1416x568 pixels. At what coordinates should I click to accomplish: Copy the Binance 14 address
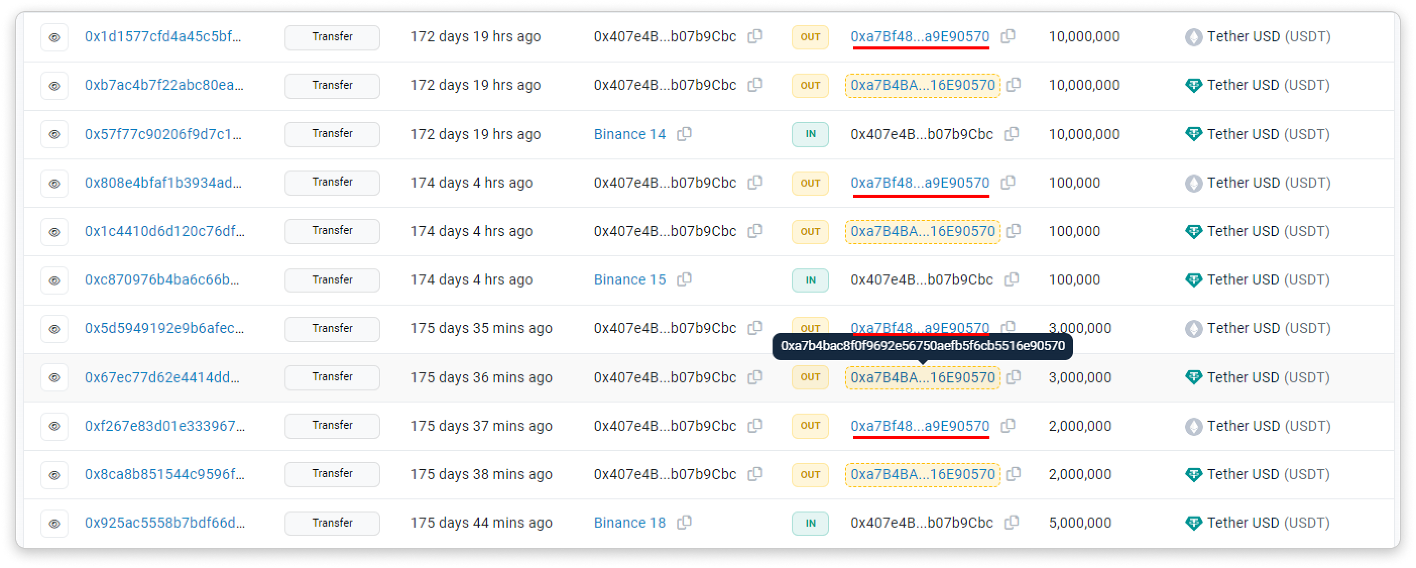(684, 134)
